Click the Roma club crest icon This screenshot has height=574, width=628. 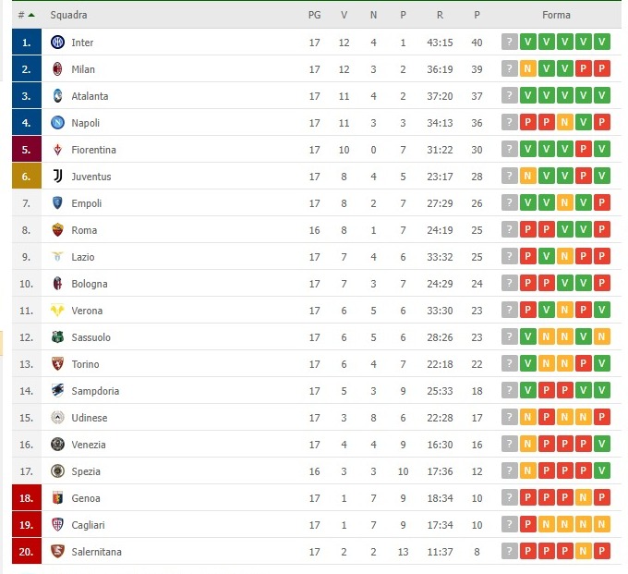tap(57, 230)
